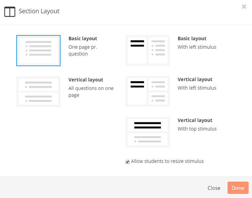The height and width of the screenshot is (198, 252).
Task: Select Basic layout with left stimulus thumbnail
Action: tap(148, 50)
